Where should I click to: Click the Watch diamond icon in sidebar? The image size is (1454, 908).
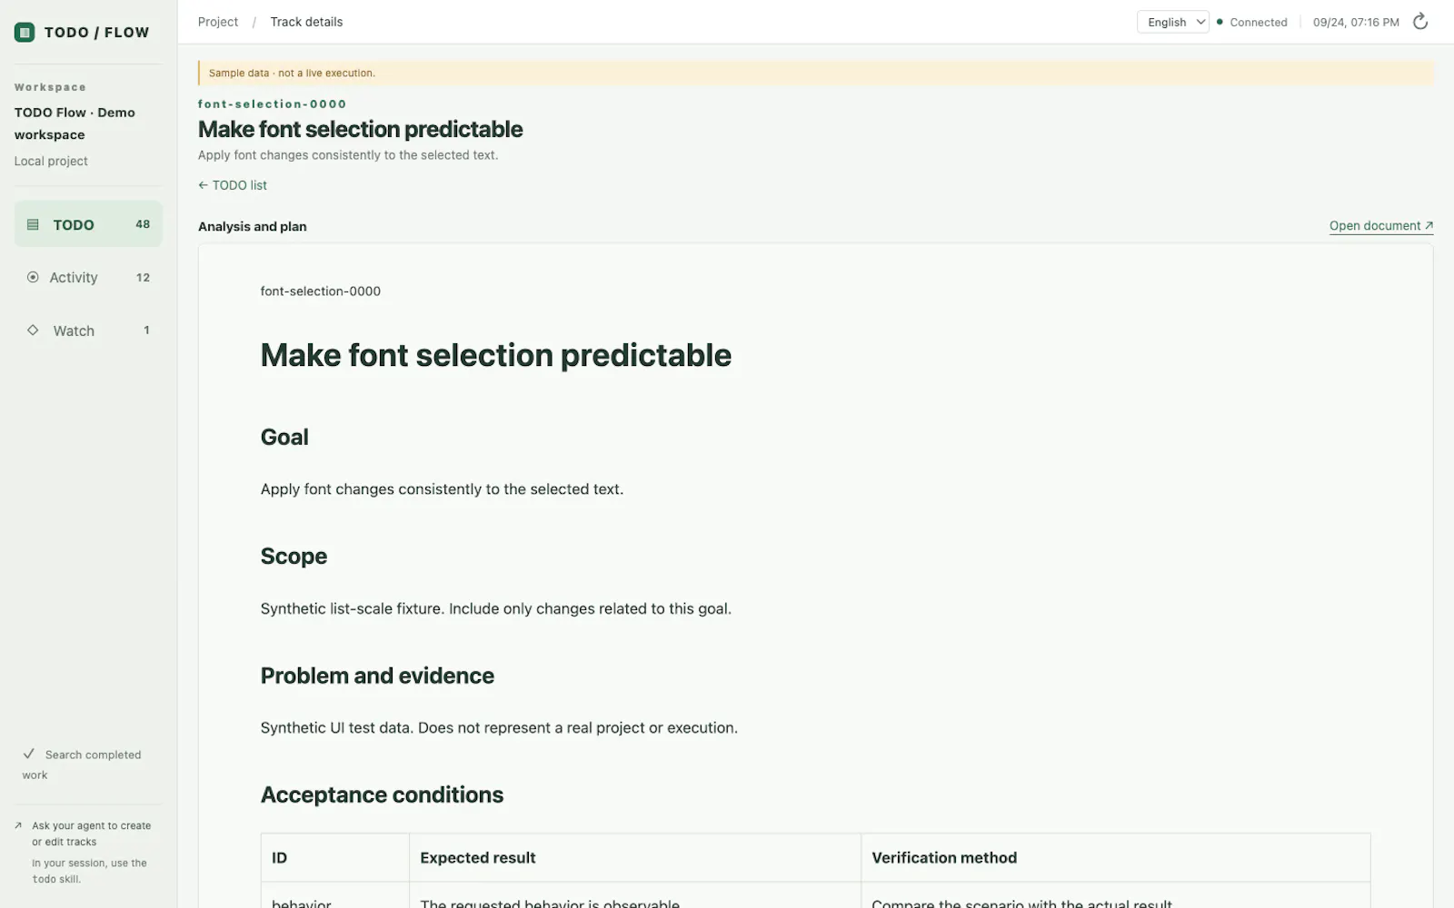click(33, 331)
